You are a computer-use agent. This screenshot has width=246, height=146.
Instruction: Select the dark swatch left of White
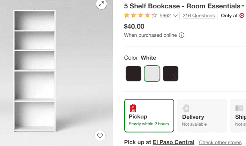pyautogui.click(x=133, y=74)
